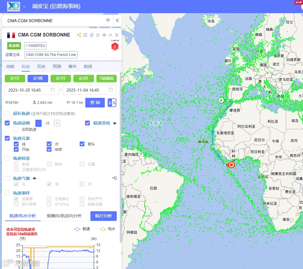Click the speedometer icon by 19.1 kn
The height and width of the screenshot is (269, 303).
68,102
